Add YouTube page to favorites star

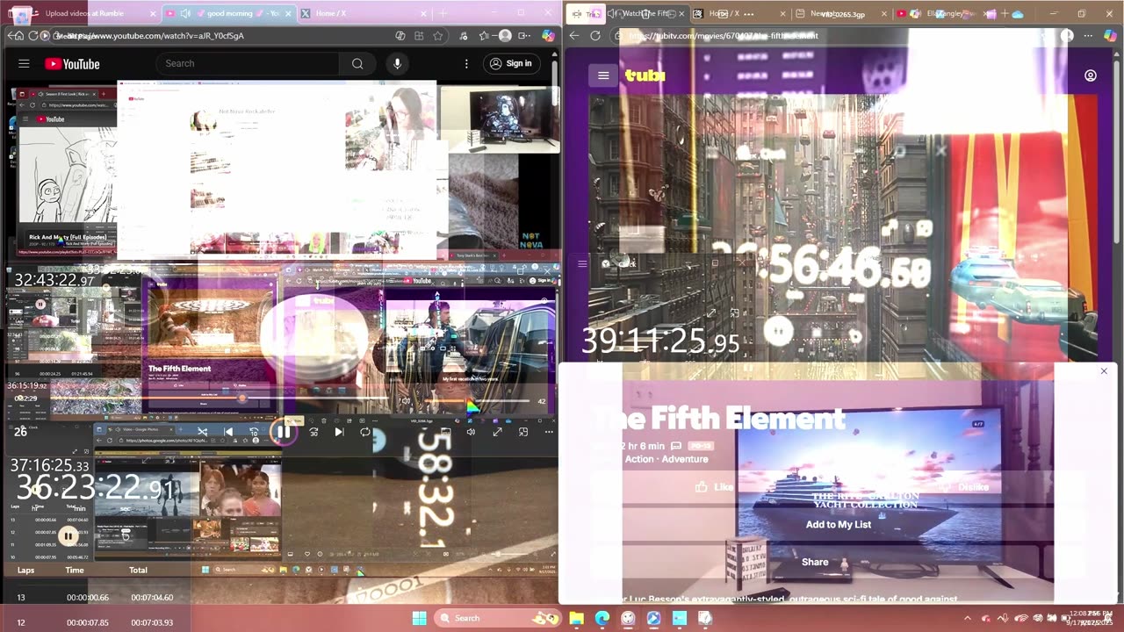(437, 36)
